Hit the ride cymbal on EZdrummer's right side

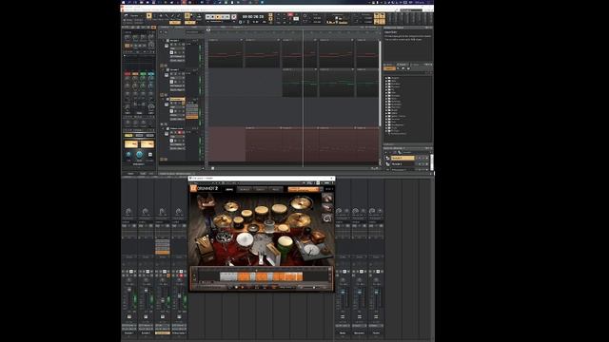tap(298, 220)
